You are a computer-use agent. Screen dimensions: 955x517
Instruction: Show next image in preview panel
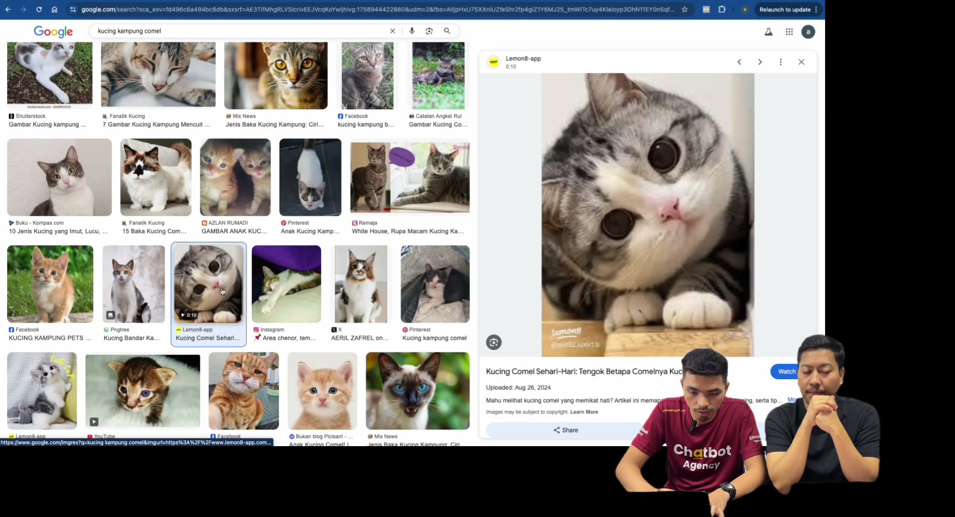tap(760, 62)
